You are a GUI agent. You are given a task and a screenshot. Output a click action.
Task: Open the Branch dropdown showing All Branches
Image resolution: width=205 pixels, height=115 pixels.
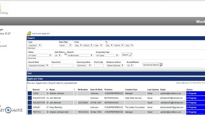coord(80,55)
